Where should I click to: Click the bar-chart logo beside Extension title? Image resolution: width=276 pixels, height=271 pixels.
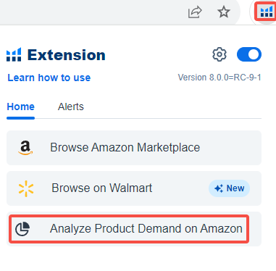point(14,54)
